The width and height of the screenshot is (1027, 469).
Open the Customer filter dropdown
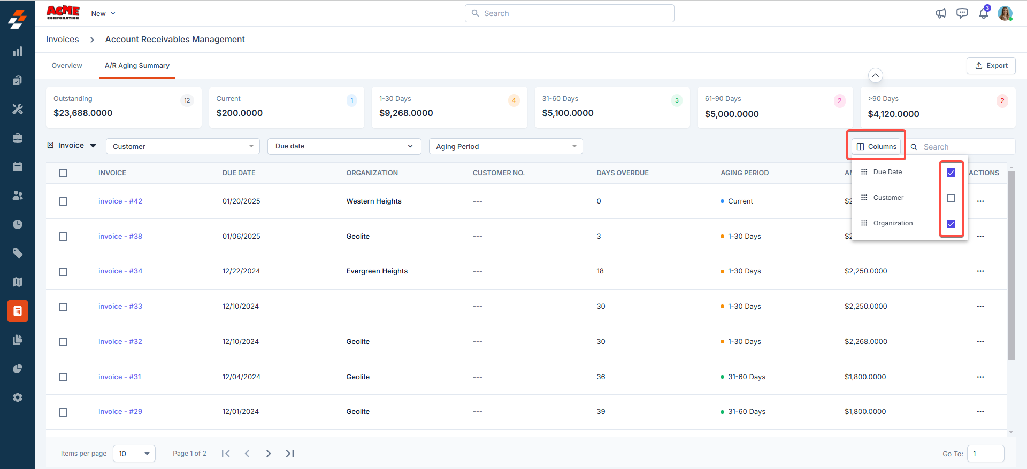182,146
